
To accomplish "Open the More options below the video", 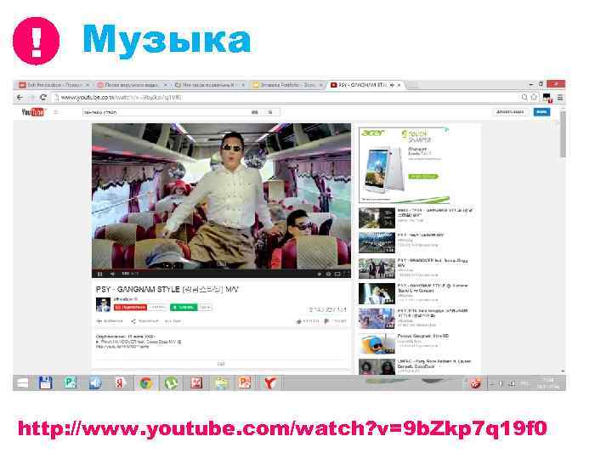I will pos(173,321).
